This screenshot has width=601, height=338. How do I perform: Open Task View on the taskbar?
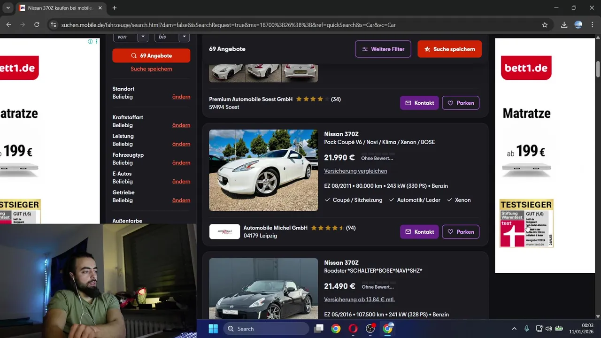(319, 329)
